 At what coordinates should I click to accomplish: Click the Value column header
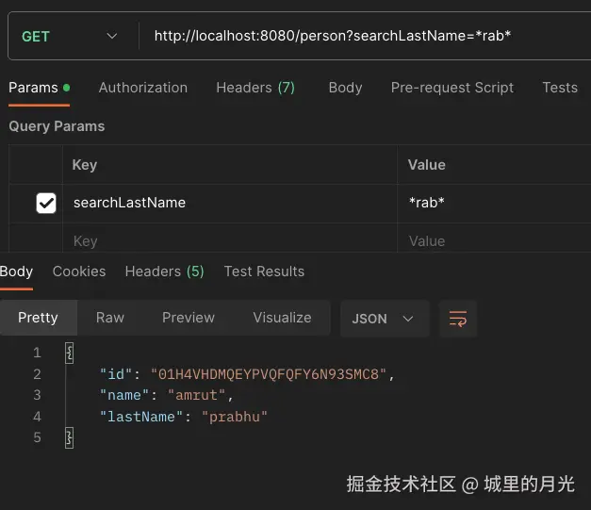coord(427,165)
